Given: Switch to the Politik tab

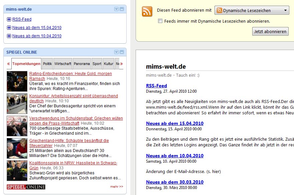Looking at the screenshot, I should [x=47, y=64].
